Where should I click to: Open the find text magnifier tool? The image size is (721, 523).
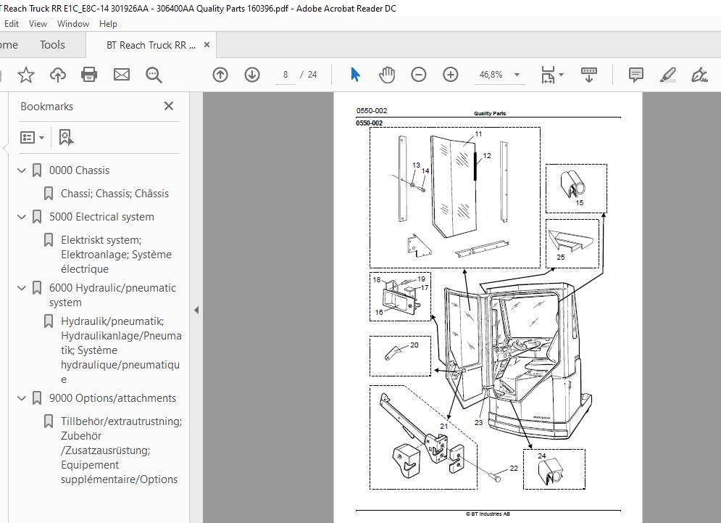point(153,75)
